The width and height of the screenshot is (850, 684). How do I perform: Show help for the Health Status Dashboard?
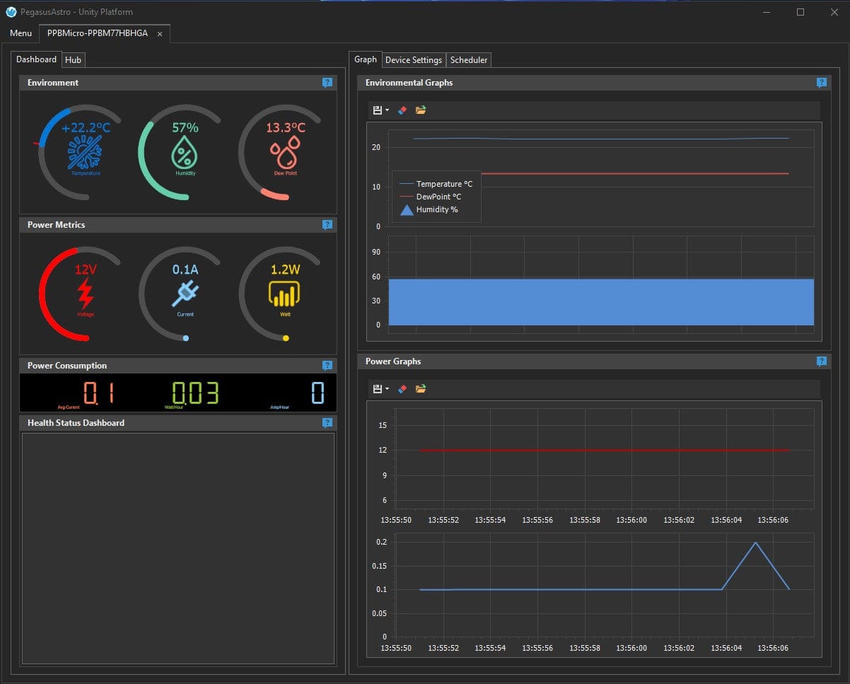point(327,423)
